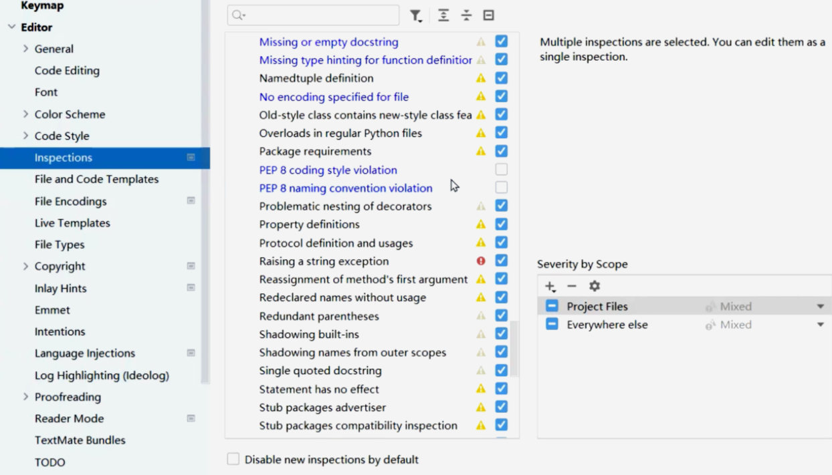Viewport: 832px width, 475px height.
Task: Toggle the Project Files scope checkbox
Action: pos(552,306)
